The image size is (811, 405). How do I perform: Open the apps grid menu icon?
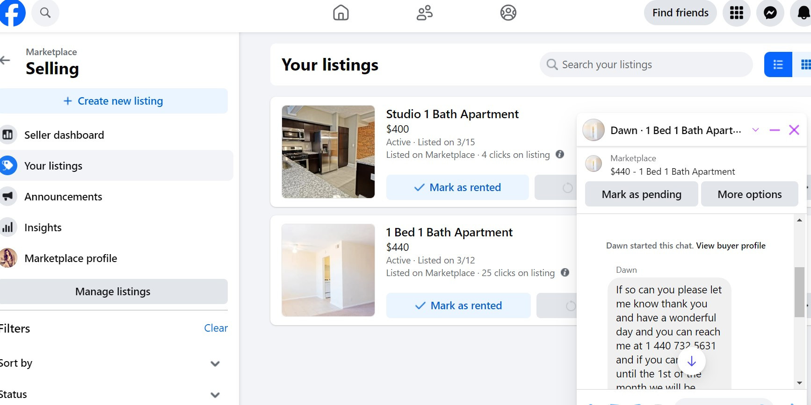pos(737,13)
